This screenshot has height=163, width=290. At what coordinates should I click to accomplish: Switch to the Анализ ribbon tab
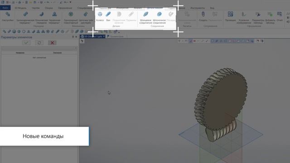138,8
